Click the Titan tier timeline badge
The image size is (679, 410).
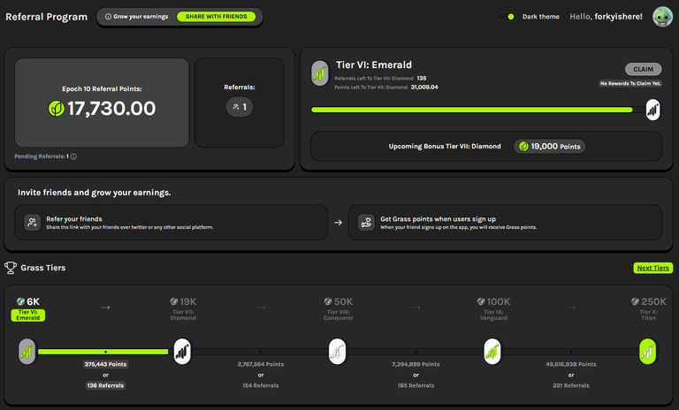click(x=647, y=352)
